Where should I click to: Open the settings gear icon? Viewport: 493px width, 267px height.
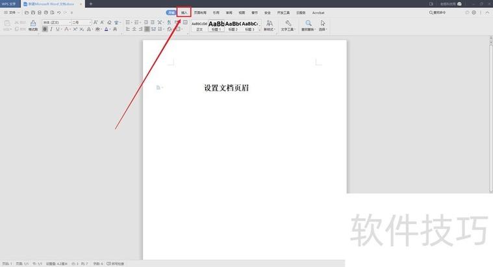click(x=474, y=12)
